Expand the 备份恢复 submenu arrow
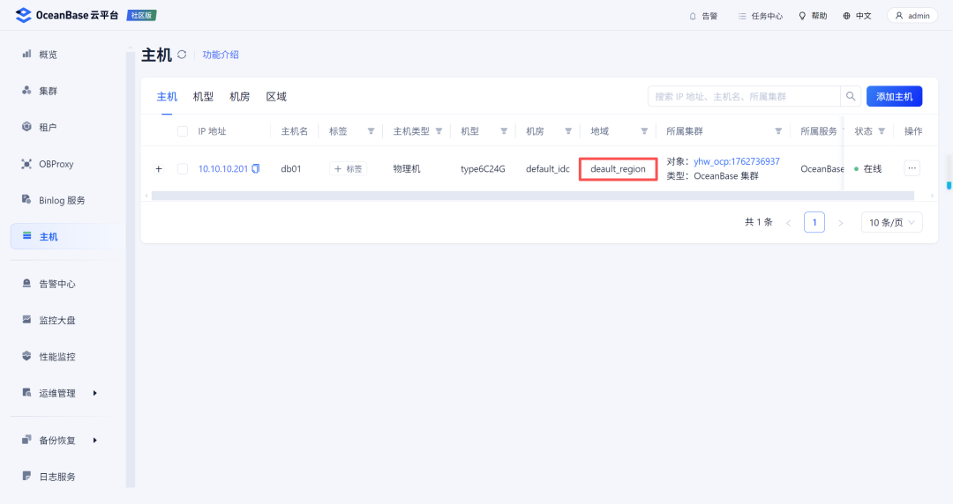This screenshot has width=953, height=504. [x=94, y=441]
